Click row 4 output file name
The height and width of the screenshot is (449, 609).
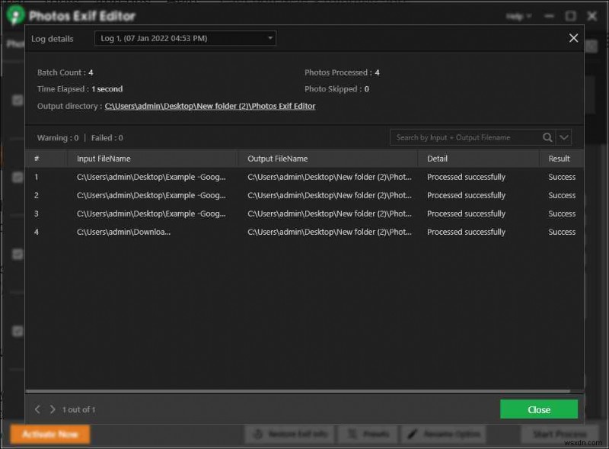tap(330, 232)
